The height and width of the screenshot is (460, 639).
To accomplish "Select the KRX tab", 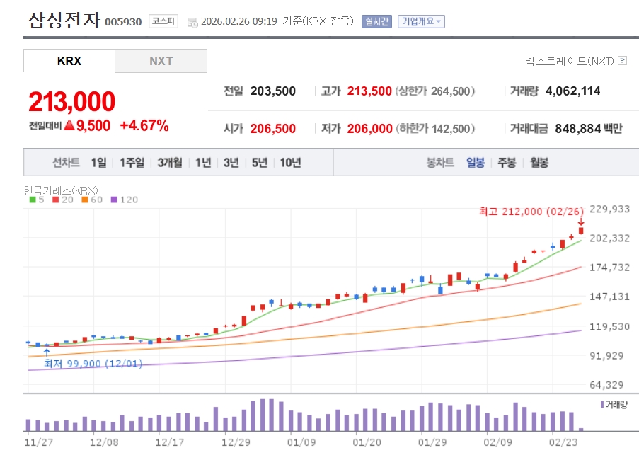I will 69,61.
